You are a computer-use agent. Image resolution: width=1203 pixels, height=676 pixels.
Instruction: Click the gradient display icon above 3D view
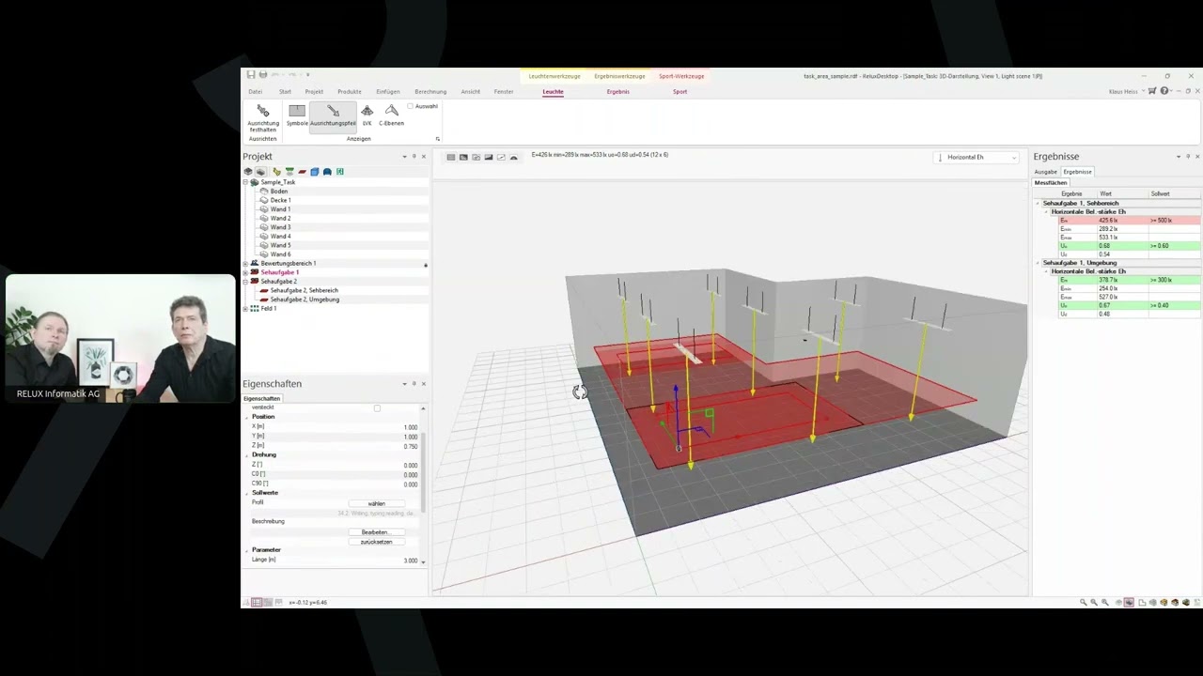pos(489,157)
